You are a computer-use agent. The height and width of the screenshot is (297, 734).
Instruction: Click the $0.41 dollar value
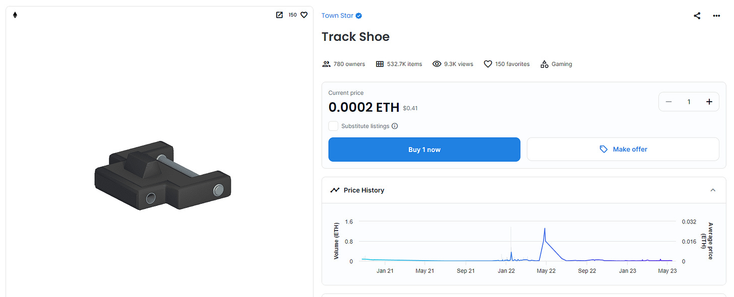(410, 108)
